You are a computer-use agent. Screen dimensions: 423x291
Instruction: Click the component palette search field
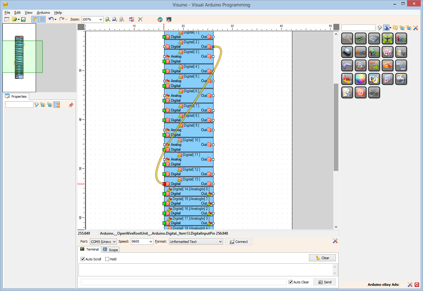[x=358, y=28]
